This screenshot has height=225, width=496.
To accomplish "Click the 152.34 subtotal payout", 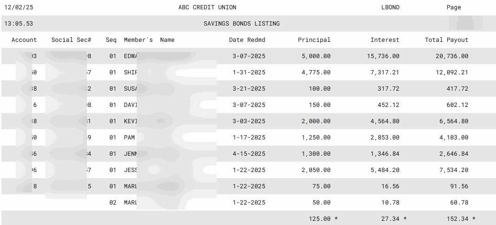I will click(457, 219).
